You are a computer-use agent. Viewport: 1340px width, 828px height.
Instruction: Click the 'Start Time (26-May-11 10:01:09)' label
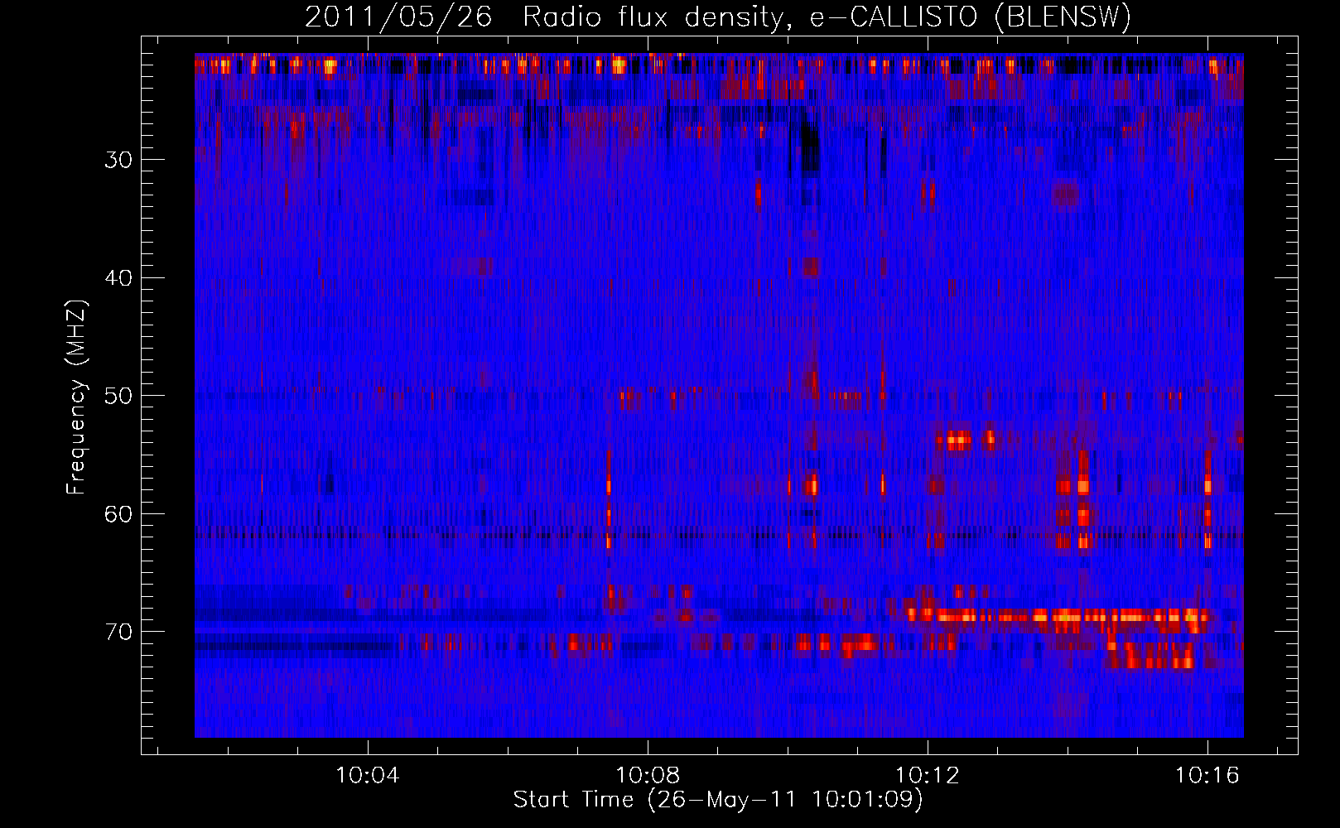pyautogui.click(x=718, y=800)
